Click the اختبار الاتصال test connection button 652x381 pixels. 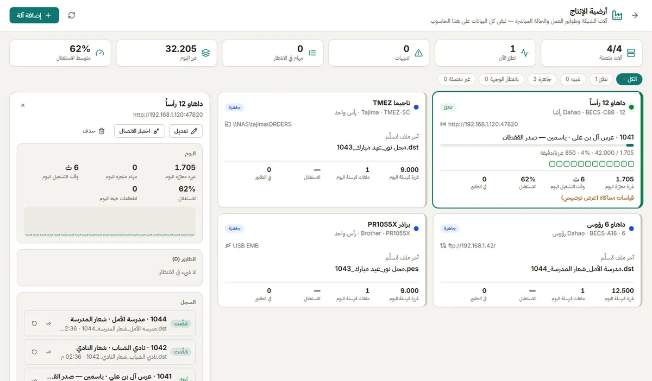(x=140, y=131)
